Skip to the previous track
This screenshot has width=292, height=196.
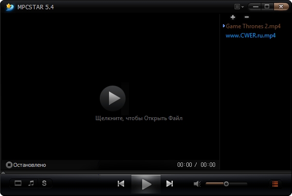(x=121, y=183)
